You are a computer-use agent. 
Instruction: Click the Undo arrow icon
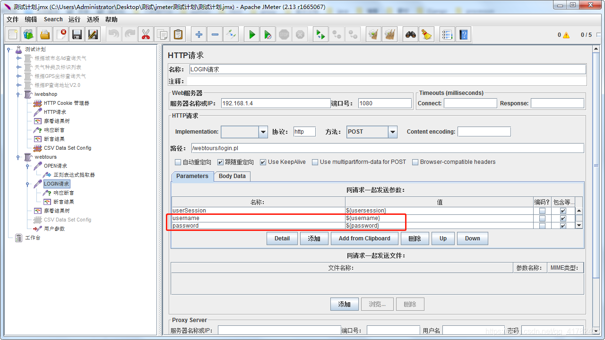pyautogui.click(x=114, y=34)
